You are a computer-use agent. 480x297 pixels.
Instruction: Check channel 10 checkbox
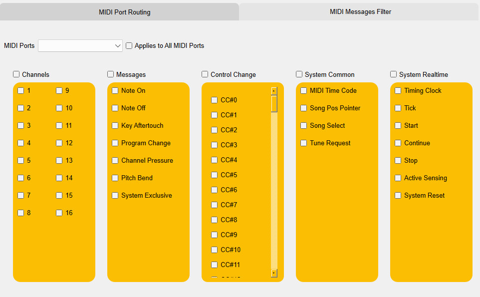click(x=59, y=108)
